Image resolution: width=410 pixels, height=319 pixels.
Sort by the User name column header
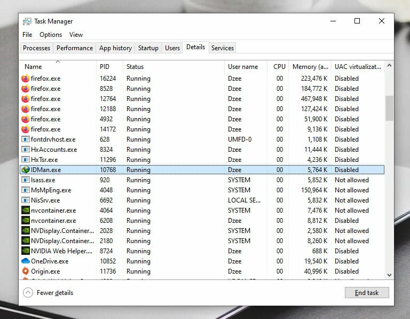coord(246,66)
